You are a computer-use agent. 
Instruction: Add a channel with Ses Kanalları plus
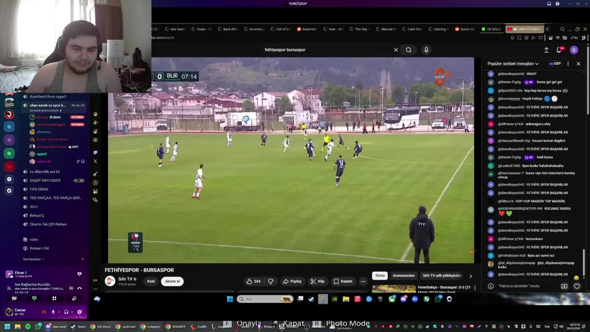point(83,259)
